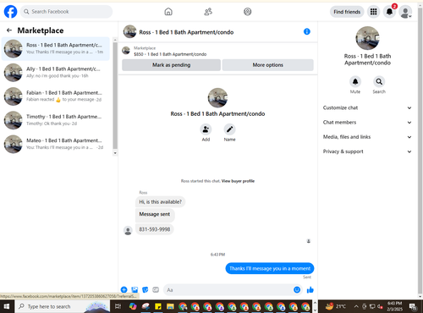Image resolution: width=423 pixels, height=313 pixels.
Task: Select the Ross conversation in the list
Action: (x=56, y=48)
